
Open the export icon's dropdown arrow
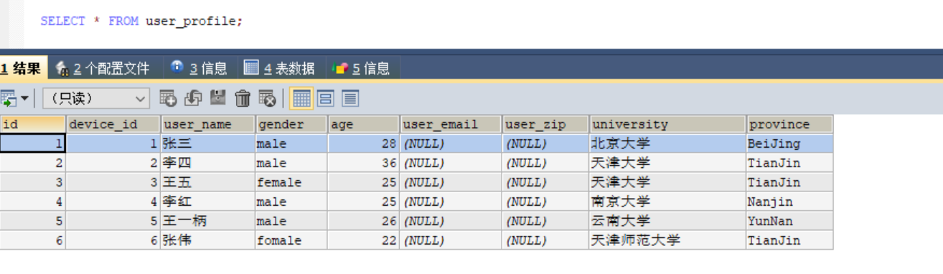[x=25, y=98]
